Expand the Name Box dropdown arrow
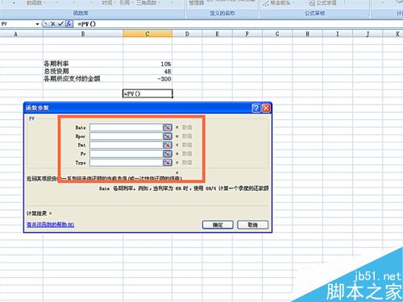This screenshot has height=302, width=403. click(37, 24)
